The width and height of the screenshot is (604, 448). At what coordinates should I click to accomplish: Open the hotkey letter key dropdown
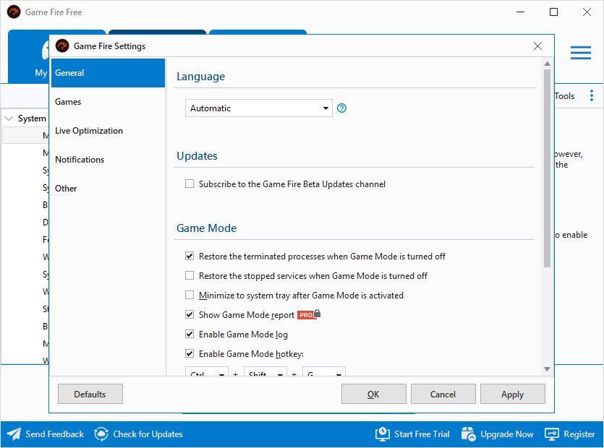(324, 372)
